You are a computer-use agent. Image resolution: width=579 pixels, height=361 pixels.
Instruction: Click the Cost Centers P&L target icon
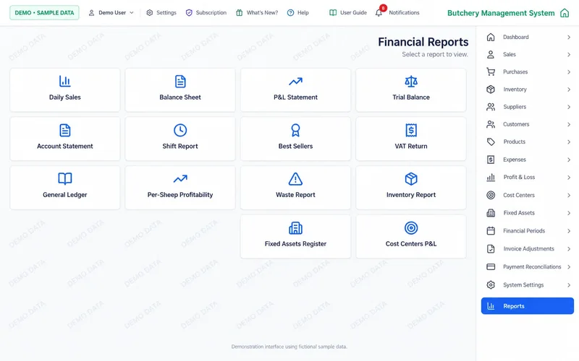pyautogui.click(x=411, y=228)
